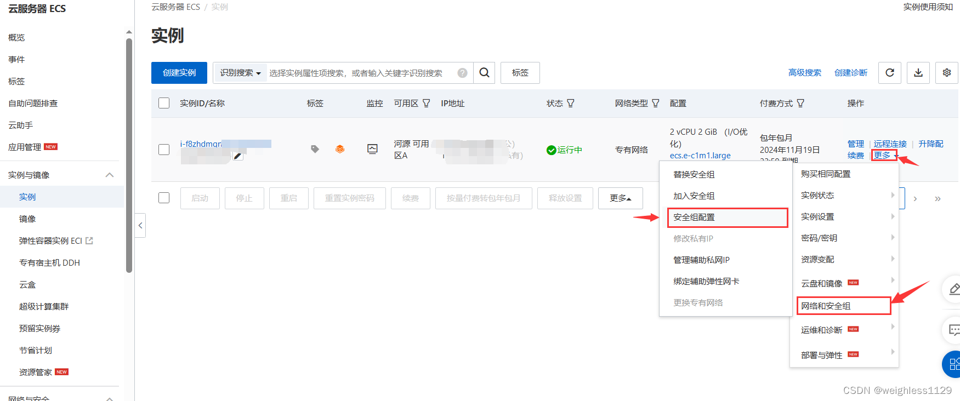Click the sidebar vertical scrollbar
This screenshot has width=960, height=401.
tap(129, 155)
